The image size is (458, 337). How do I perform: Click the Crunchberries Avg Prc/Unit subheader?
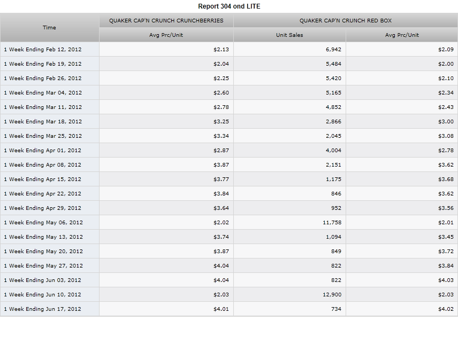click(x=166, y=35)
